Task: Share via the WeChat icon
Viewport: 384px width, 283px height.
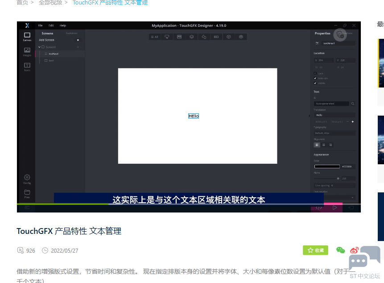Action: [x=340, y=250]
